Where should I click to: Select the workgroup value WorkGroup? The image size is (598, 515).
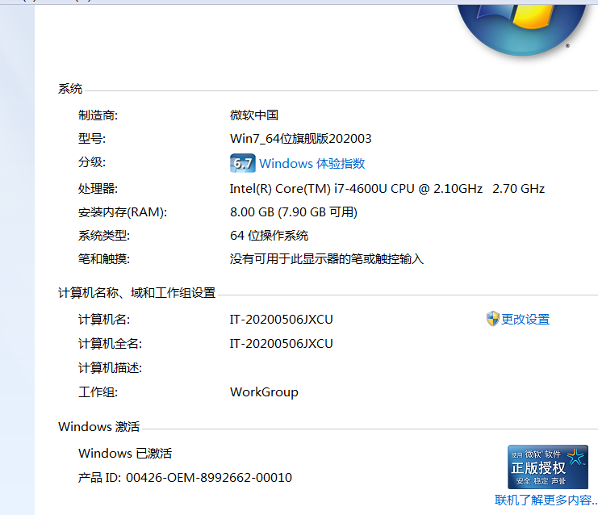point(264,392)
